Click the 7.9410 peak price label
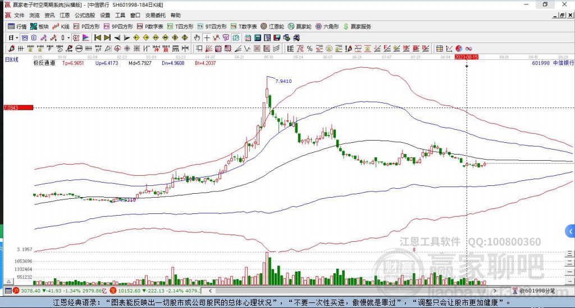Image resolution: width=575 pixels, height=308 pixels. [284, 81]
